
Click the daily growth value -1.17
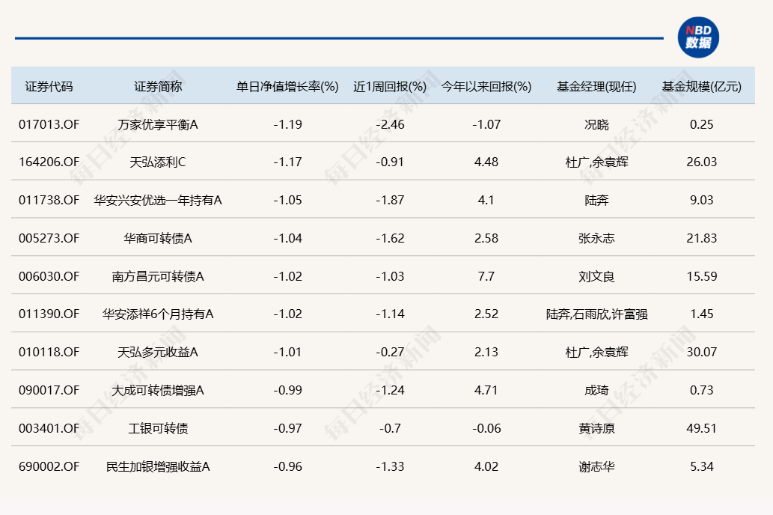point(287,162)
